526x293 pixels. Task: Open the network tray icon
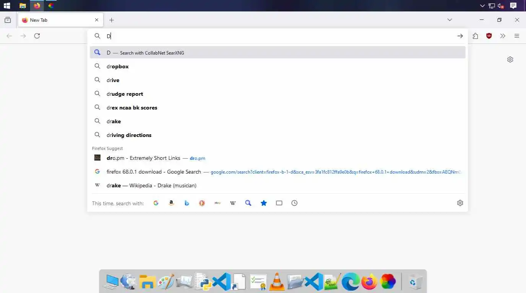click(x=492, y=6)
